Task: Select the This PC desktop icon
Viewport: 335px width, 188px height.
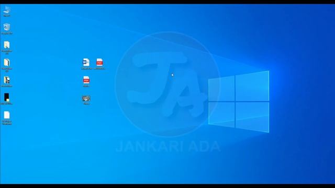Action: 7,10
